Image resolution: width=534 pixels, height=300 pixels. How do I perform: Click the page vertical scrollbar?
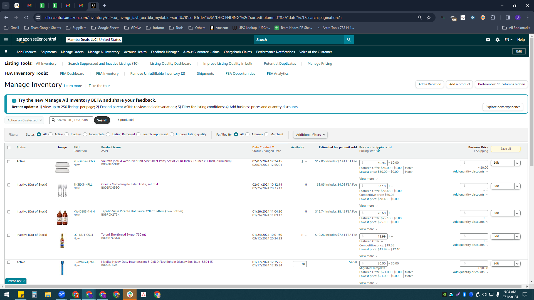(531, 103)
